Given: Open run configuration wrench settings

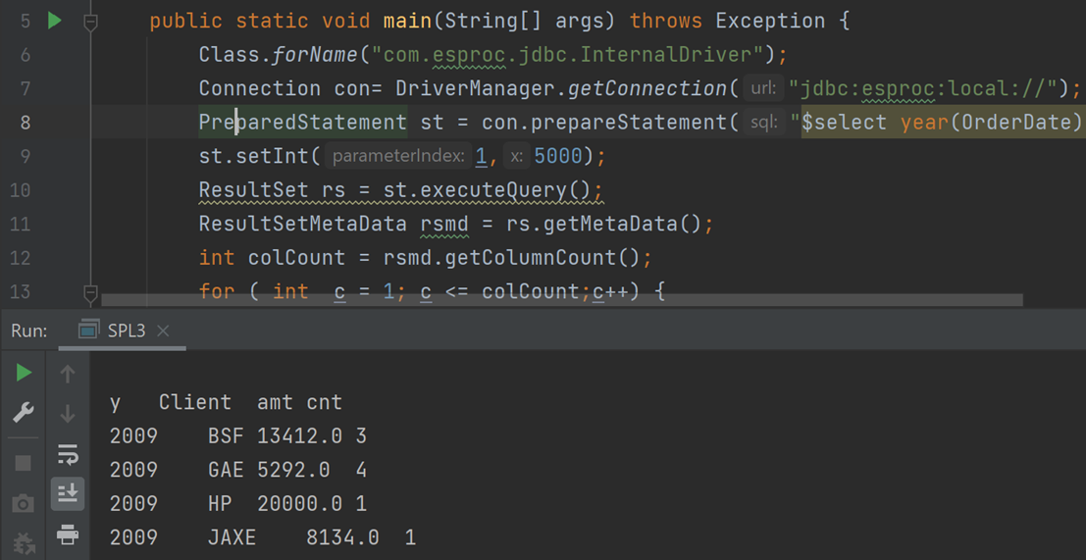Looking at the screenshot, I should pyautogui.click(x=24, y=412).
